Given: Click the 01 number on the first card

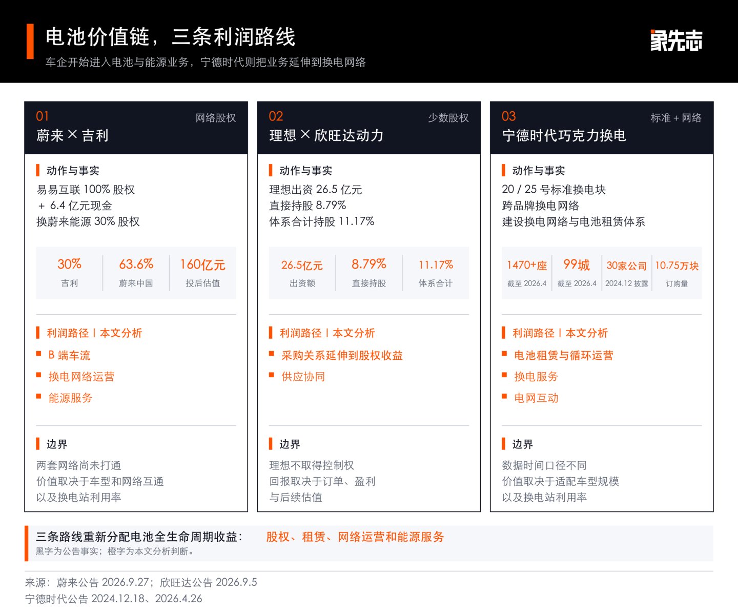Looking at the screenshot, I should pyautogui.click(x=42, y=116).
